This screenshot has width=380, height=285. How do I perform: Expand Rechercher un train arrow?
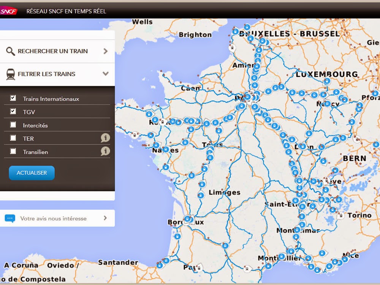point(105,51)
